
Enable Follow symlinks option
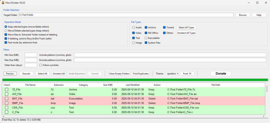click(x=41, y=65)
